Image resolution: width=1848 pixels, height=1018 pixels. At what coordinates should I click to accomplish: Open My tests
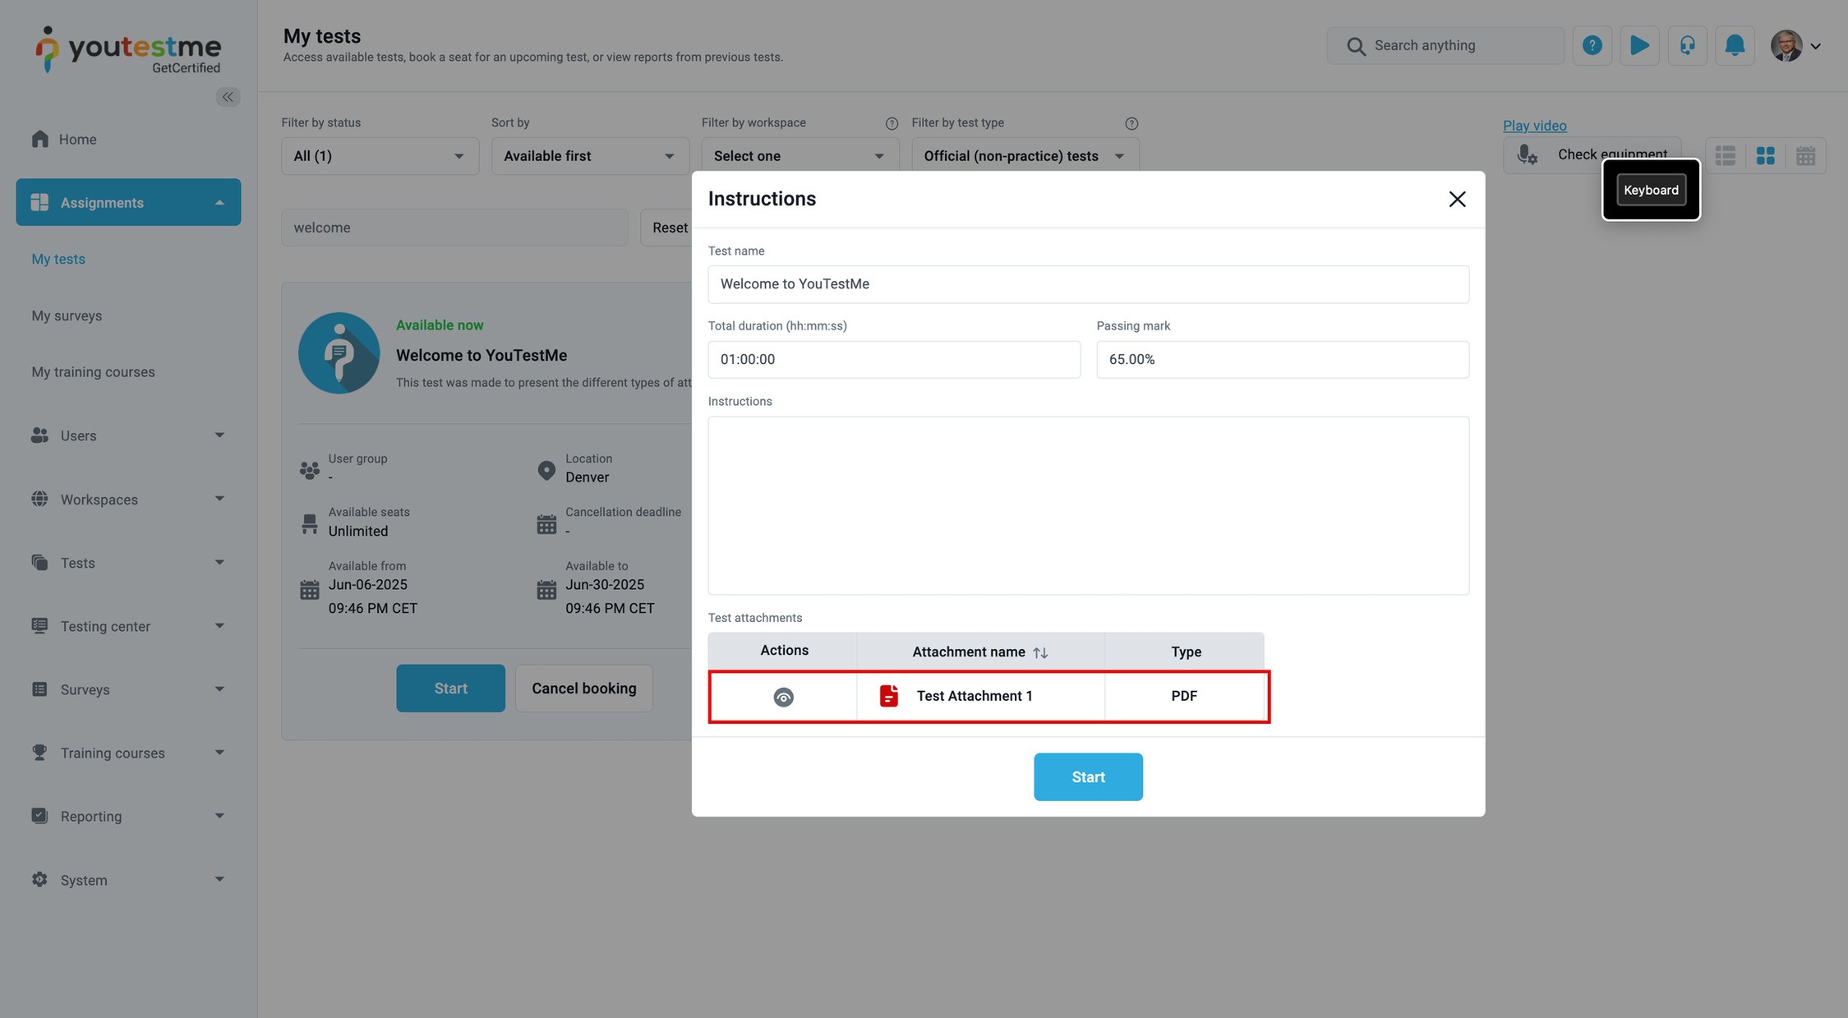pyautogui.click(x=58, y=259)
